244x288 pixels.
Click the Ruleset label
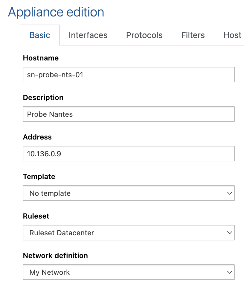tap(36, 216)
